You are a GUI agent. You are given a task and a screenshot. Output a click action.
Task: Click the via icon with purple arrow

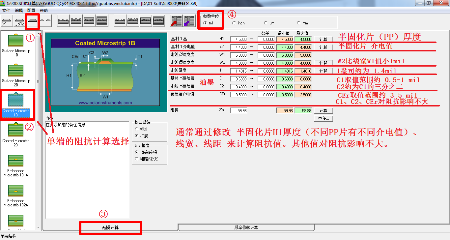pyautogui.click(x=189, y=21)
